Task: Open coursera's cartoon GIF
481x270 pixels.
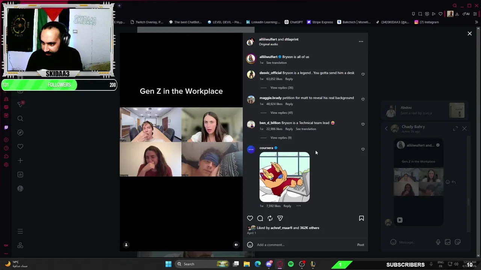Action: (x=284, y=177)
